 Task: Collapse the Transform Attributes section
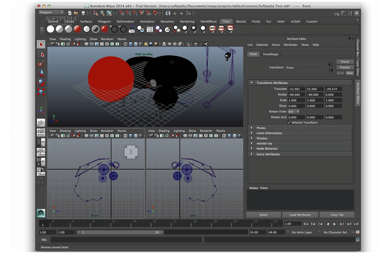(252, 83)
